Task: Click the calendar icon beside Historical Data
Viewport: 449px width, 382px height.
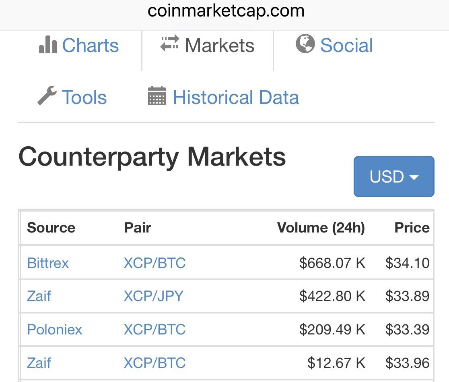Action: click(157, 96)
